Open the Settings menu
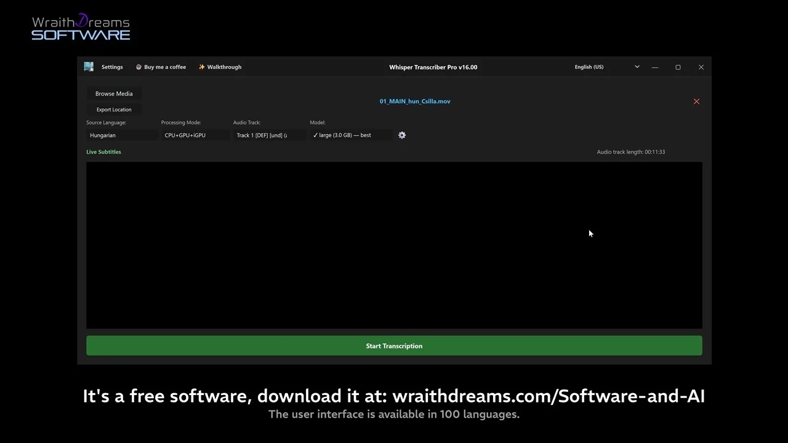 (x=112, y=67)
